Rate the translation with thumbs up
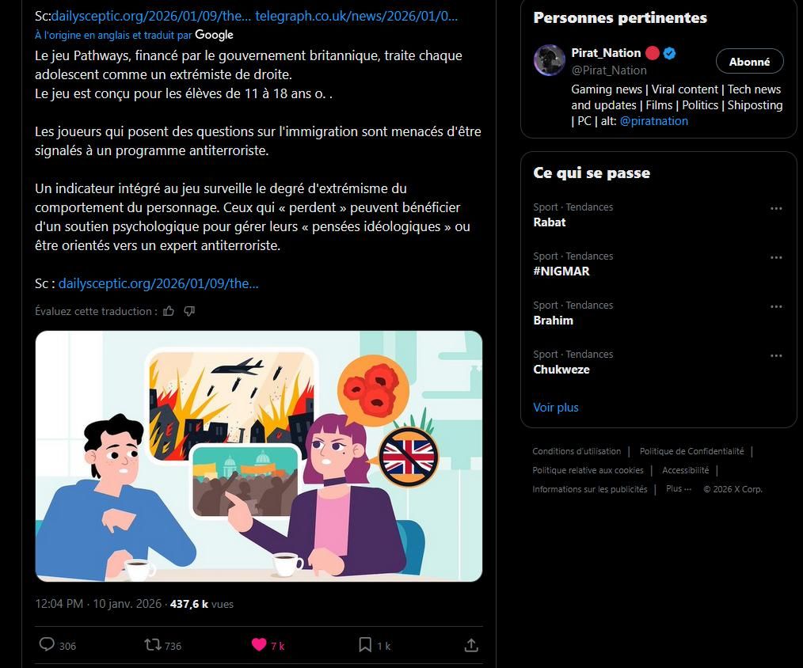803x668 pixels. (x=169, y=311)
